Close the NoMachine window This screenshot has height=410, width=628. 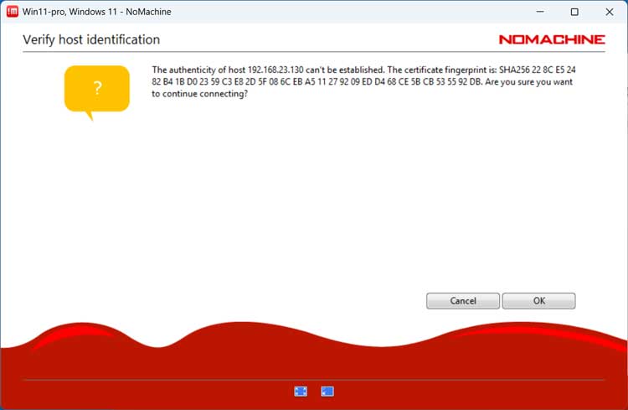610,12
